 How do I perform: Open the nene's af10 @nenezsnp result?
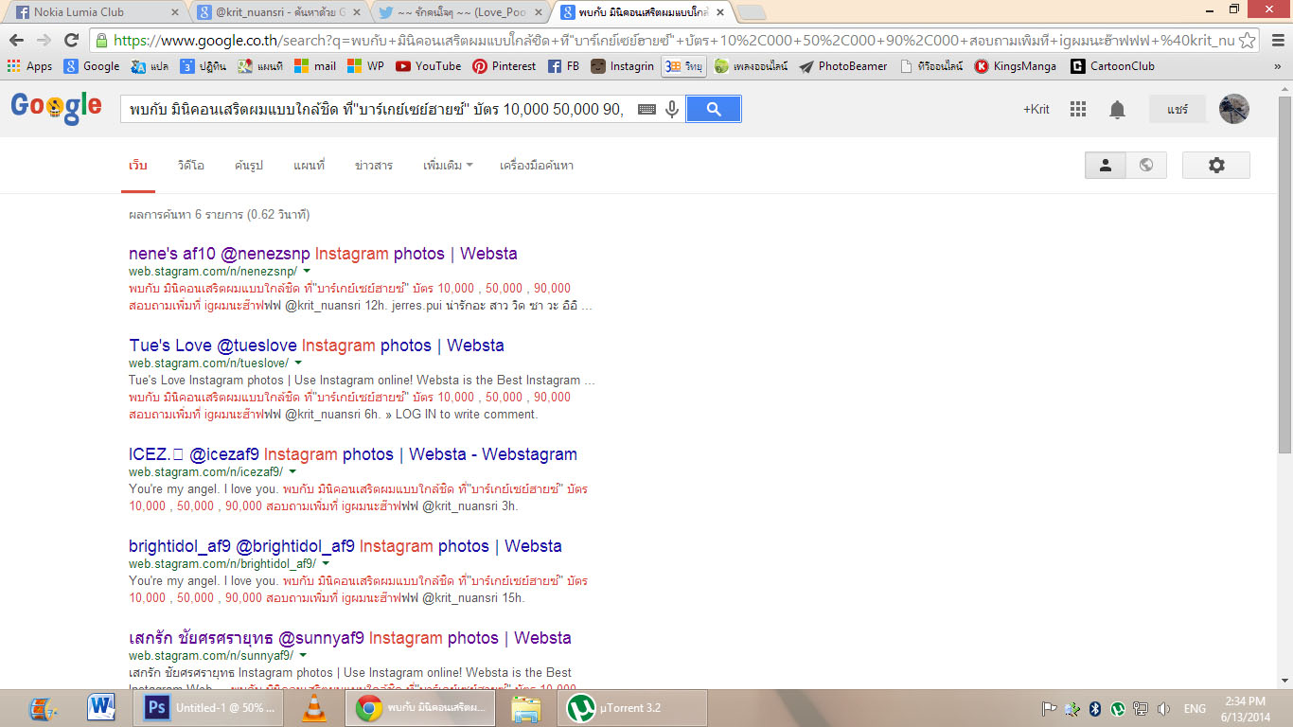(x=323, y=254)
